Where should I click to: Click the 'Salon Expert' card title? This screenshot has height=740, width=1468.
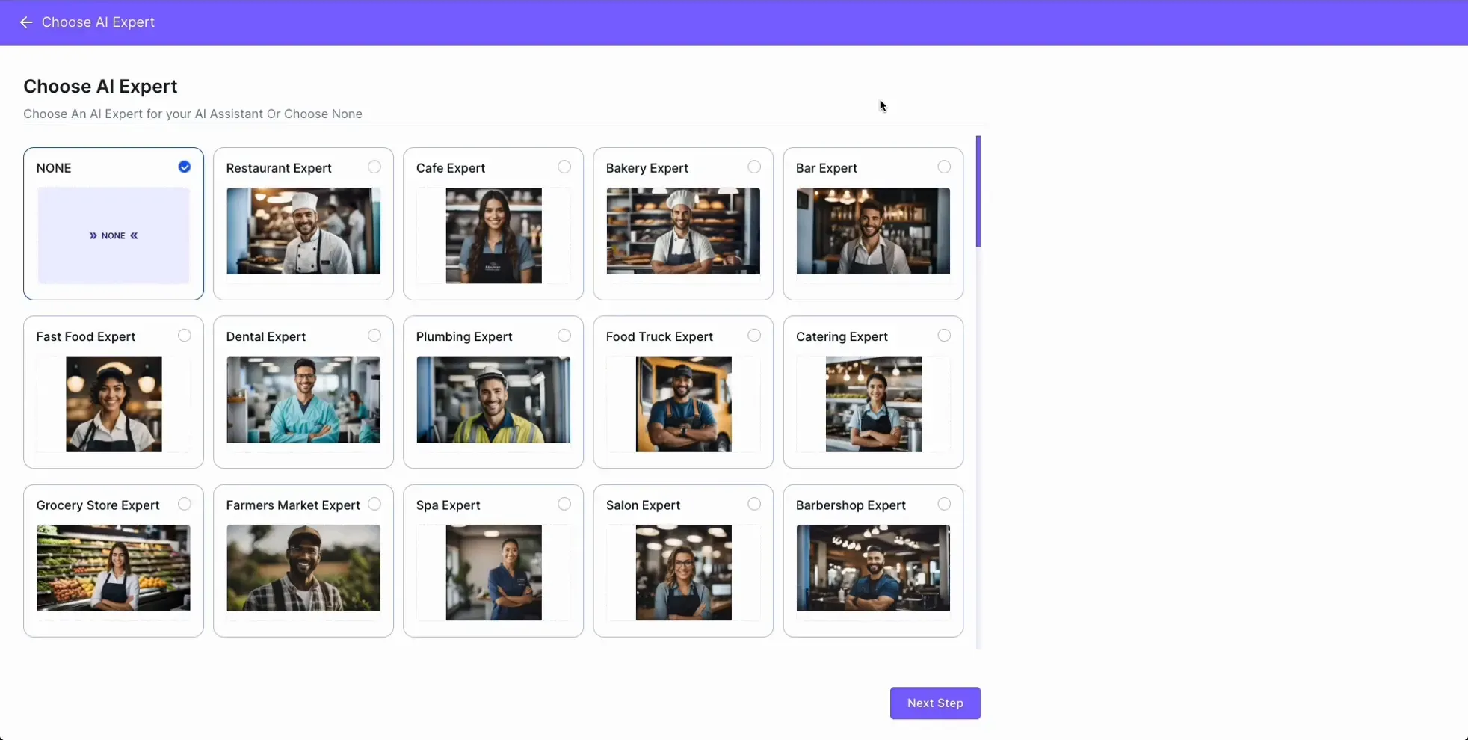(x=643, y=505)
